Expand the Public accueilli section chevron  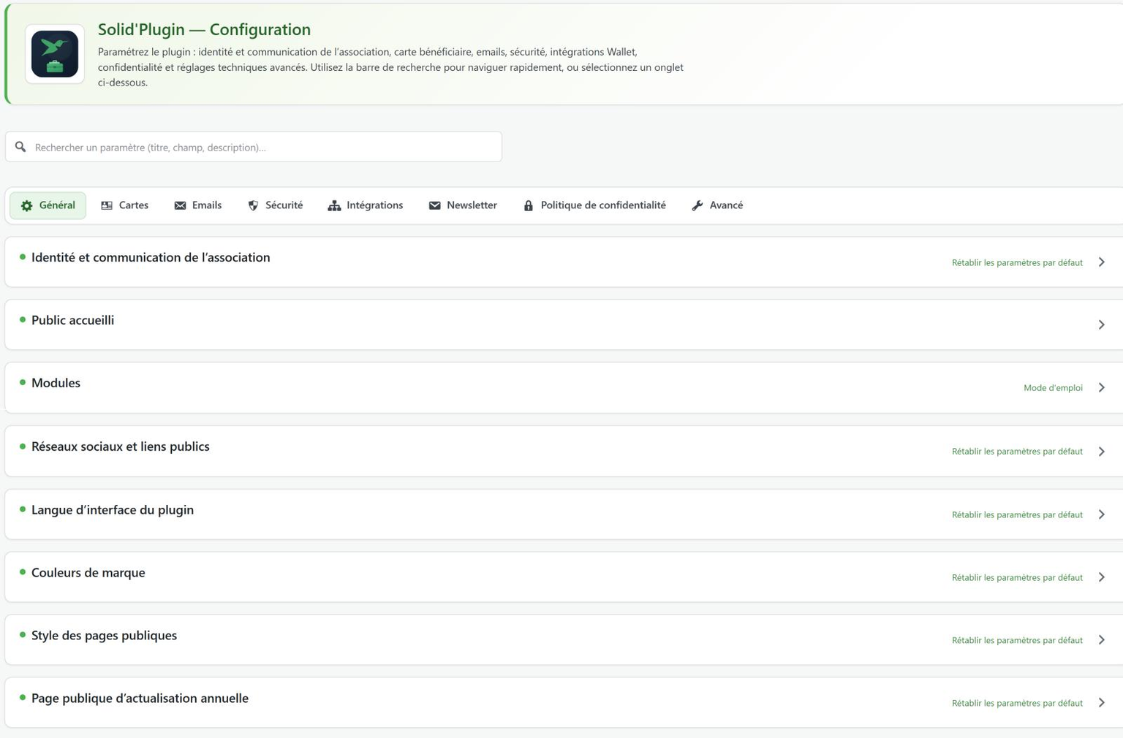(1101, 324)
